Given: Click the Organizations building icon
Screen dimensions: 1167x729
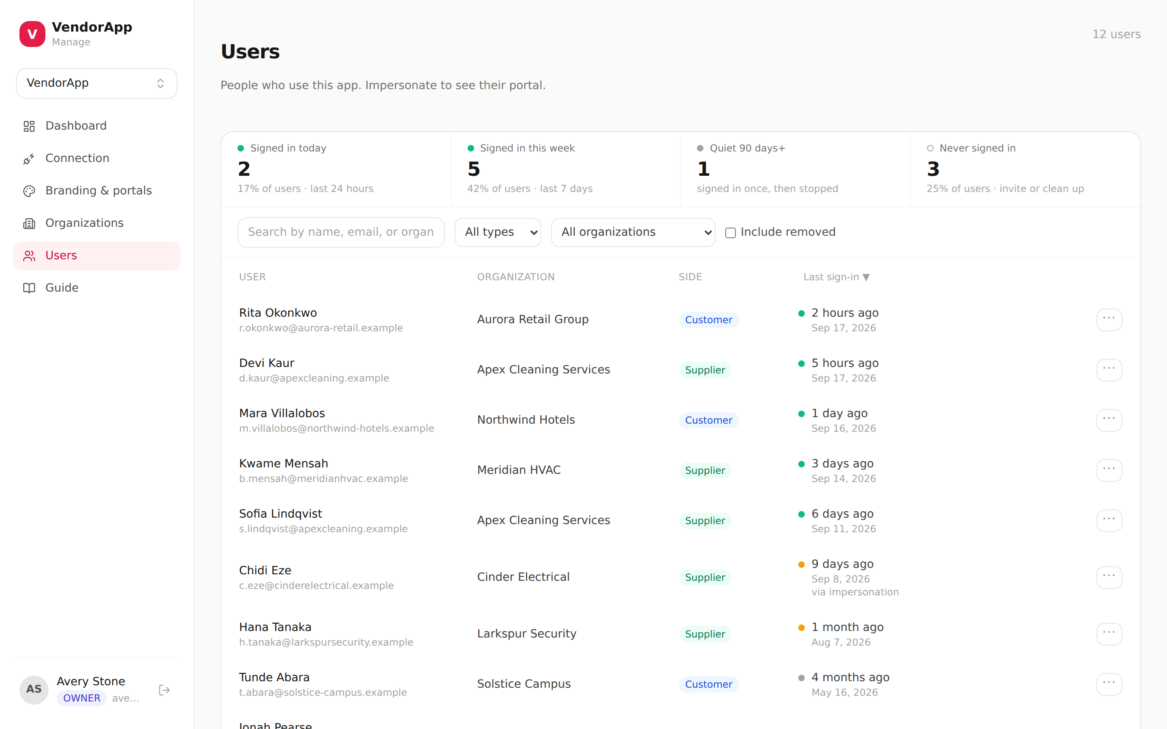Looking at the screenshot, I should click(29, 223).
